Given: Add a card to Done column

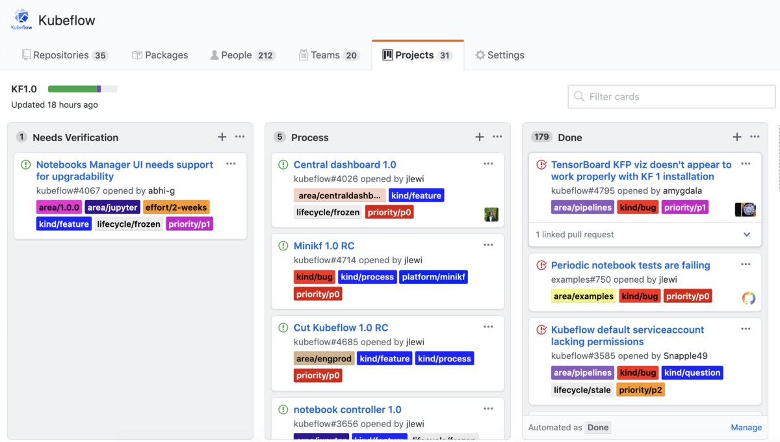Looking at the screenshot, I should [x=737, y=137].
